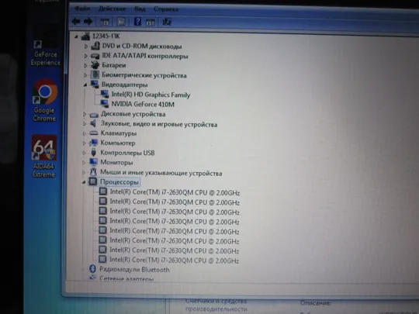Click the DVD drive category icon

(95, 46)
